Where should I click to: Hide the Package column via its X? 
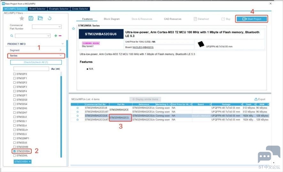242,104
